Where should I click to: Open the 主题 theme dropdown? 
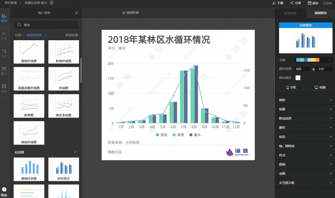point(330,60)
